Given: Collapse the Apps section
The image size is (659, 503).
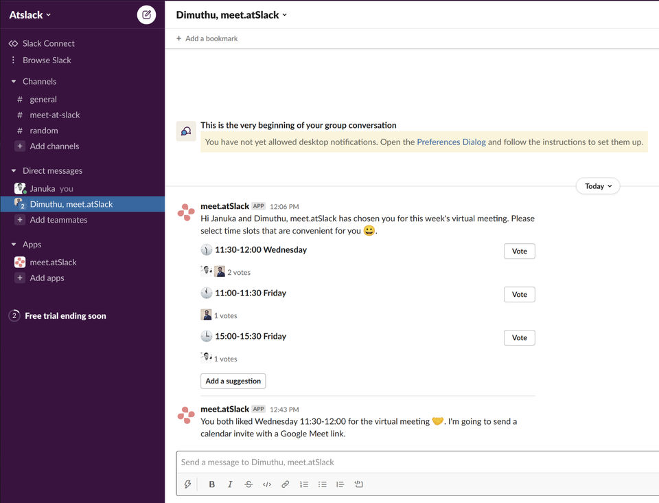Looking at the screenshot, I should coord(14,245).
